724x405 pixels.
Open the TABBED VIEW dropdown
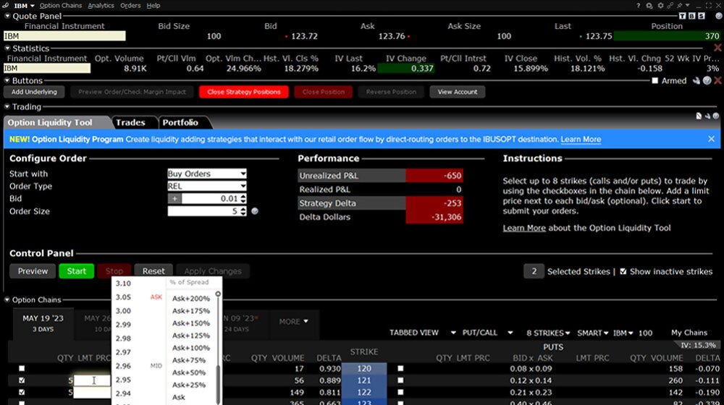[x=423, y=333]
